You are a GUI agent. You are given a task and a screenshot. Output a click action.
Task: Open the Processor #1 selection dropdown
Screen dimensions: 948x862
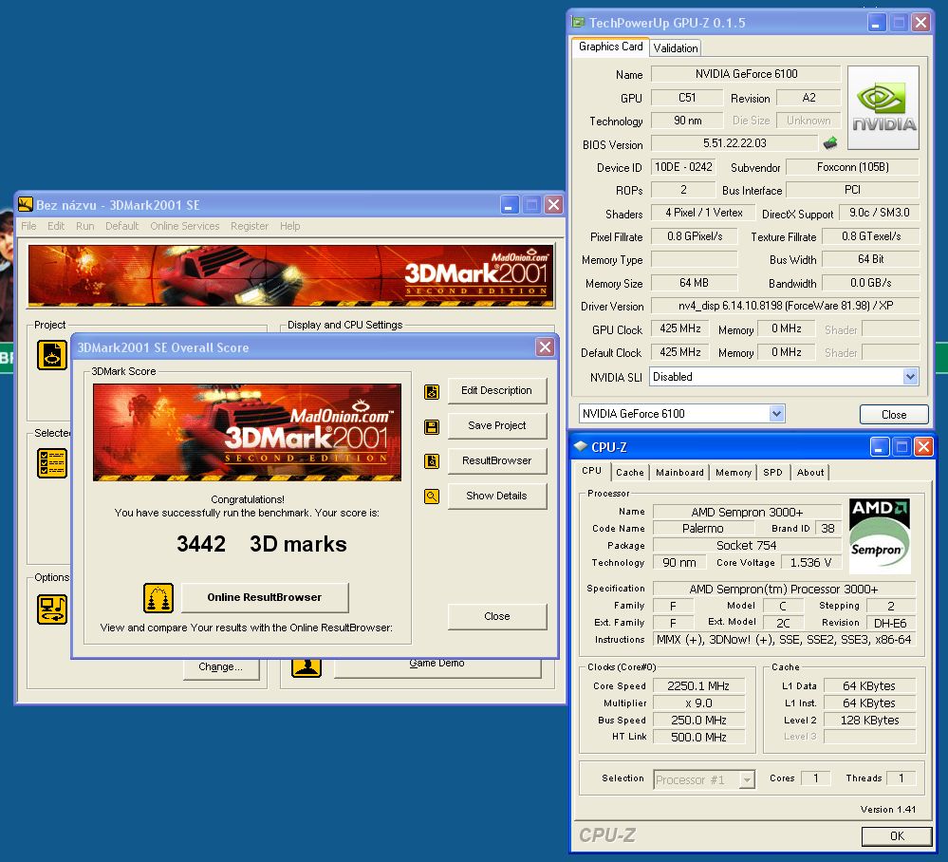[747, 779]
